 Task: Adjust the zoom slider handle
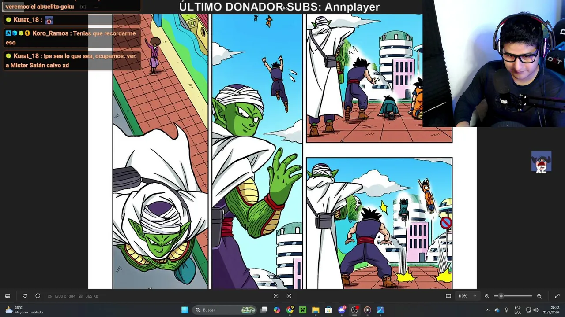[501, 296]
